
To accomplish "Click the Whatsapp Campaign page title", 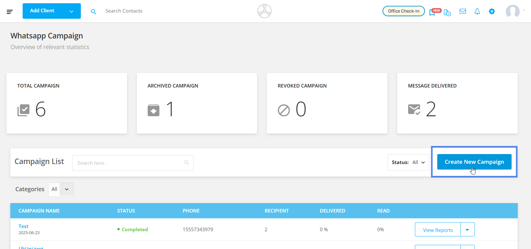I will point(47,36).
